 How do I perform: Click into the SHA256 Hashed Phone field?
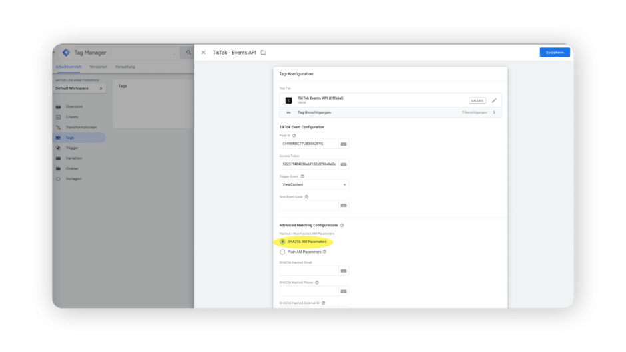(x=308, y=291)
